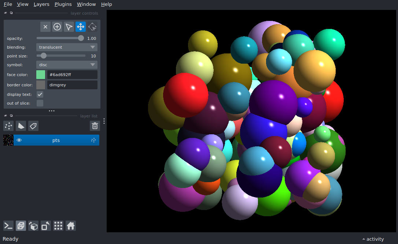The width and height of the screenshot is (398, 244).
Task: Create a new shapes layer
Action: point(21,126)
